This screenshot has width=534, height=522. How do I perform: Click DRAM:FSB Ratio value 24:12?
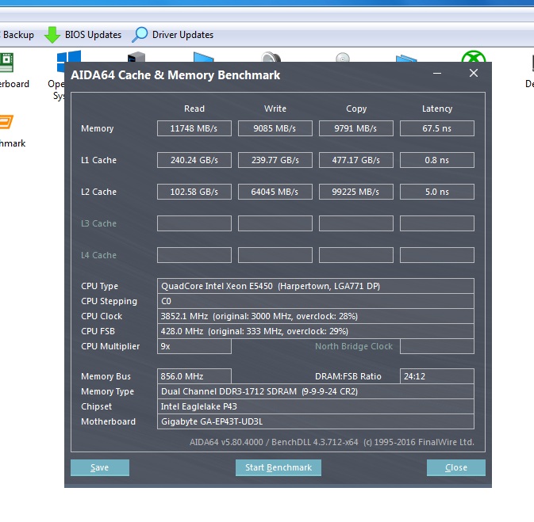tap(437, 376)
